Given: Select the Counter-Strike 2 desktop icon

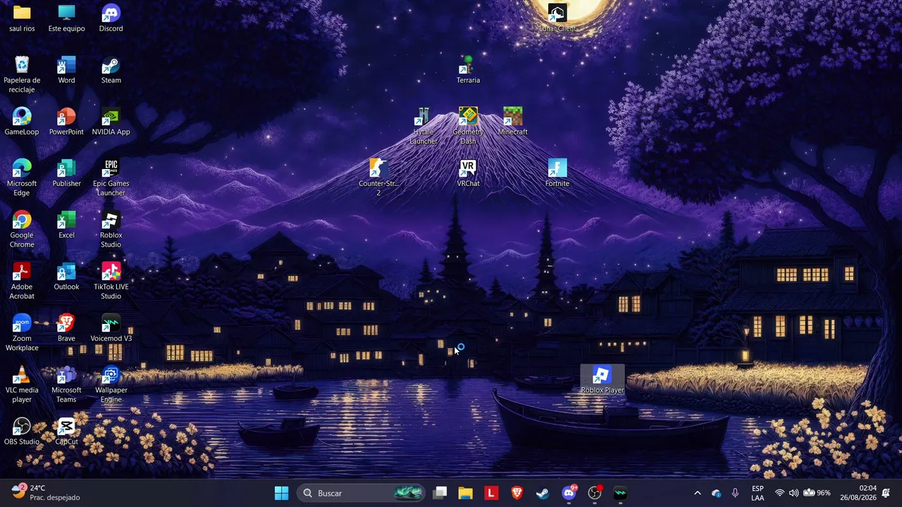Looking at the screenshot, I should click(378, 177).
